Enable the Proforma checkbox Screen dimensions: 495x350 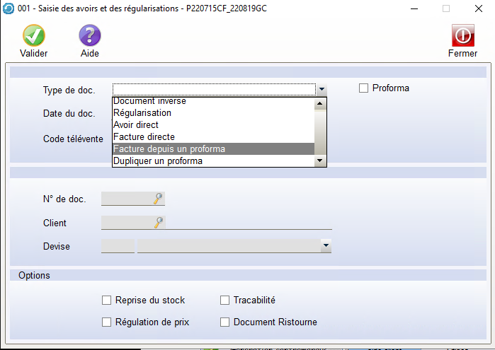coord(364,88)
